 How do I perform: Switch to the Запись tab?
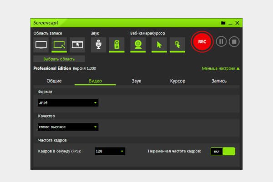[219, 81]
